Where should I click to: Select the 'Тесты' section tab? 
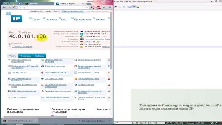(13, 56)
